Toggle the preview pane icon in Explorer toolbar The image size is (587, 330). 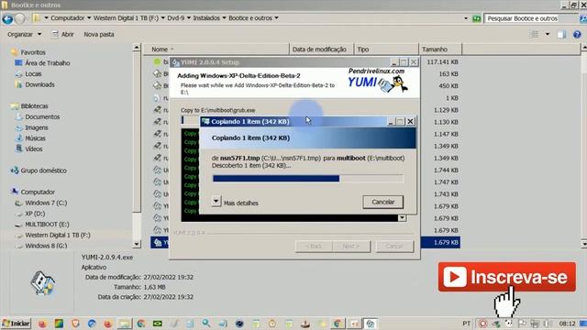[561, 35]
